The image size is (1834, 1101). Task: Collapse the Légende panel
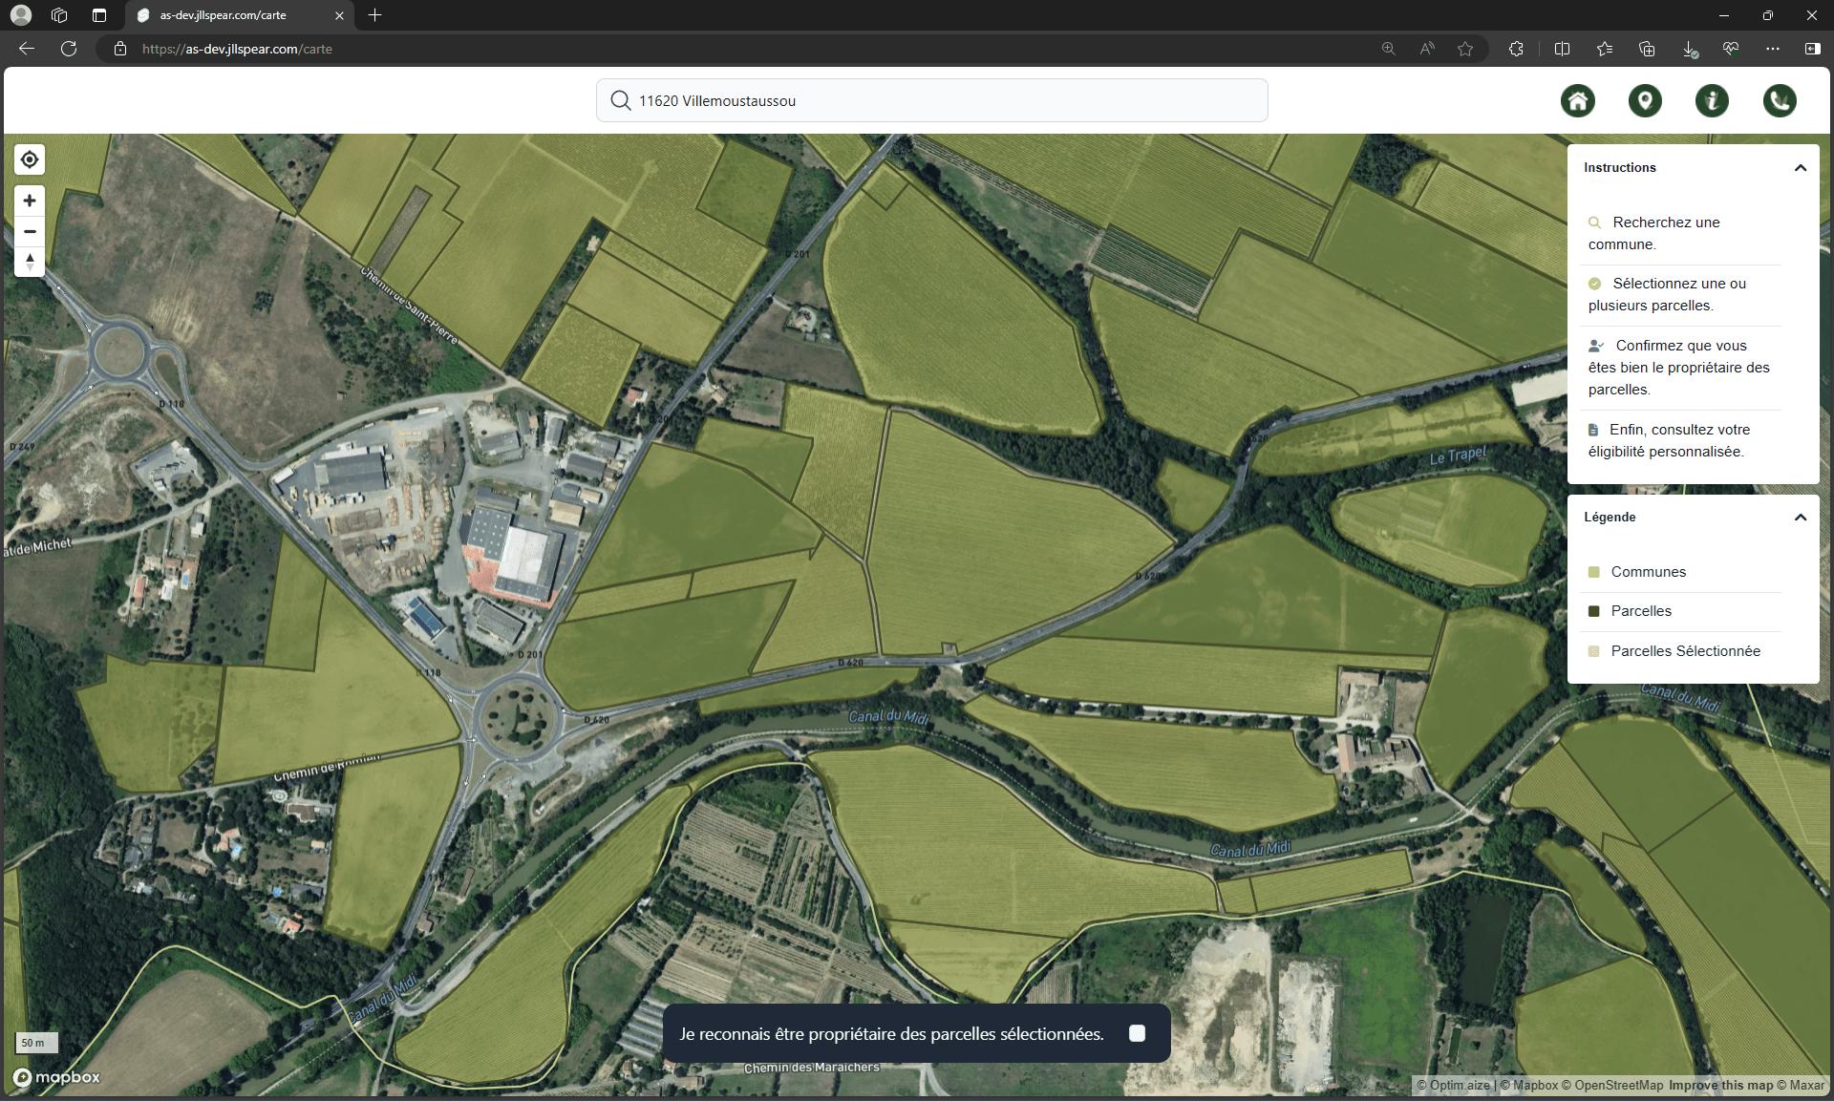(x=1801, y=518)
